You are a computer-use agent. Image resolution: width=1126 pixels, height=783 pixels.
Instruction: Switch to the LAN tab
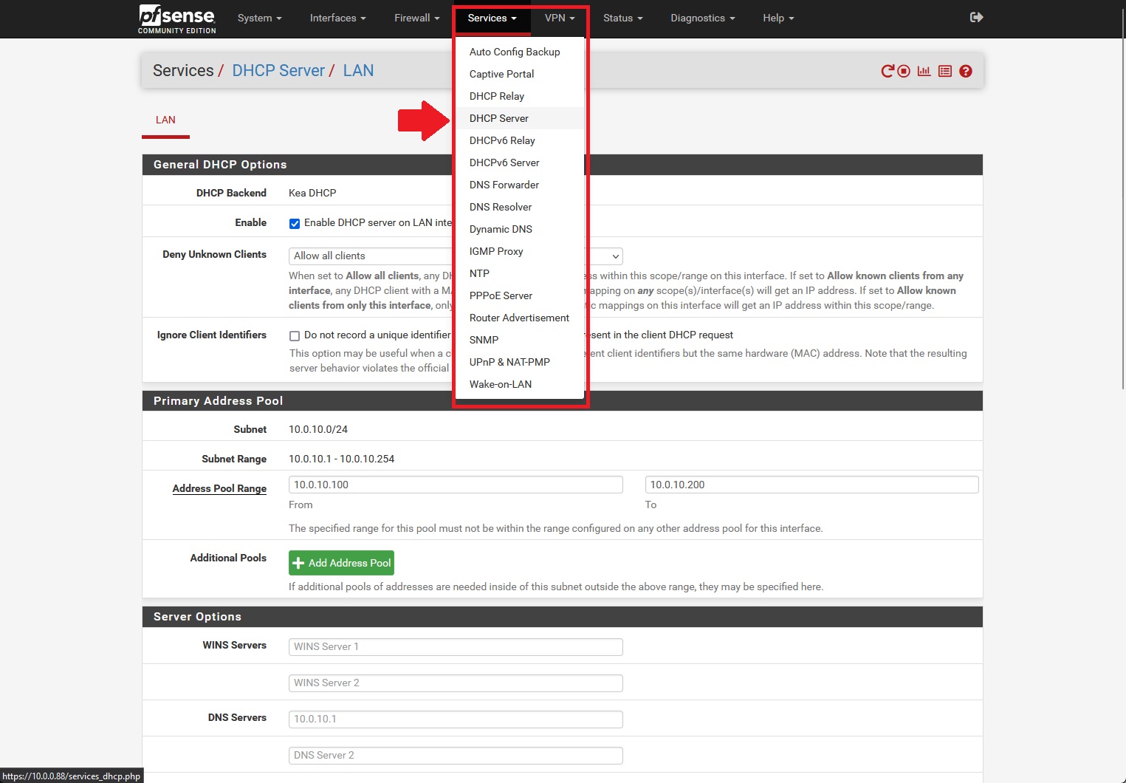165,120
